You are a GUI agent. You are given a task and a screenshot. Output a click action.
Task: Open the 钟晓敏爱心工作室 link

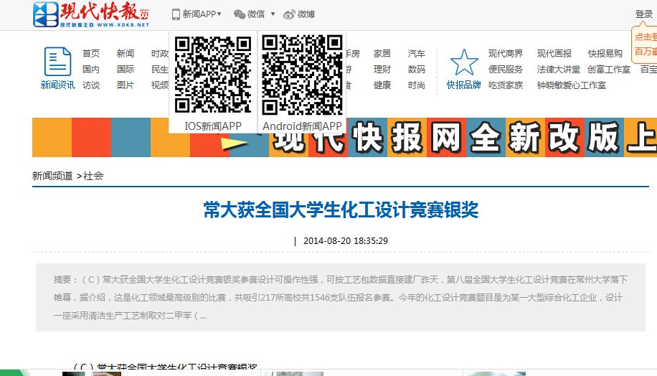click(572, 85)
